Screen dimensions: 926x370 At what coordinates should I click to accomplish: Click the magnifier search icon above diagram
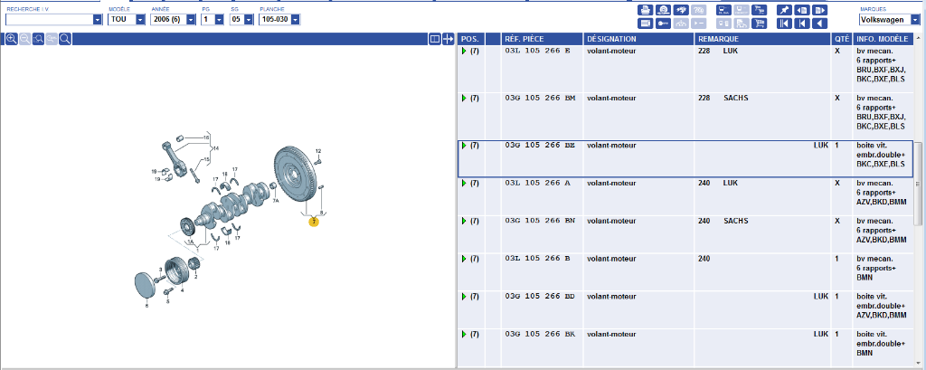click(65, 39)
